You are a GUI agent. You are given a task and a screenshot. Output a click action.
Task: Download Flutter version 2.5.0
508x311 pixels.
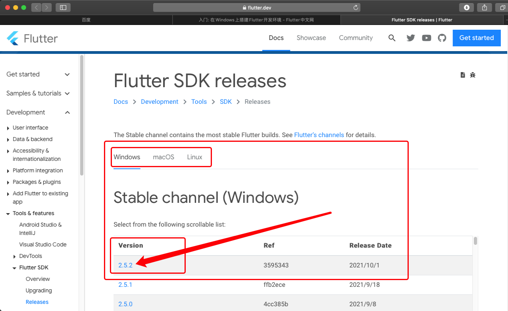pyautogui.click(x=125, y=304)
